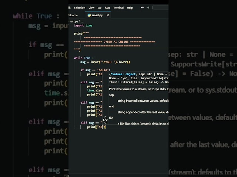Switch to the Welcome tab
The height and width of the screenshot is (177, 237).
(73, 15)
